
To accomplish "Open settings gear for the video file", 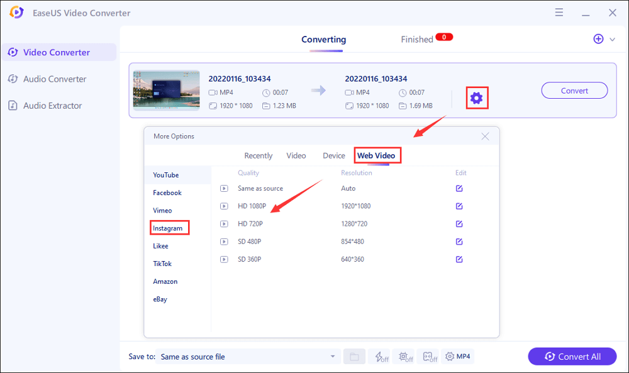I will tap(477, 97).
